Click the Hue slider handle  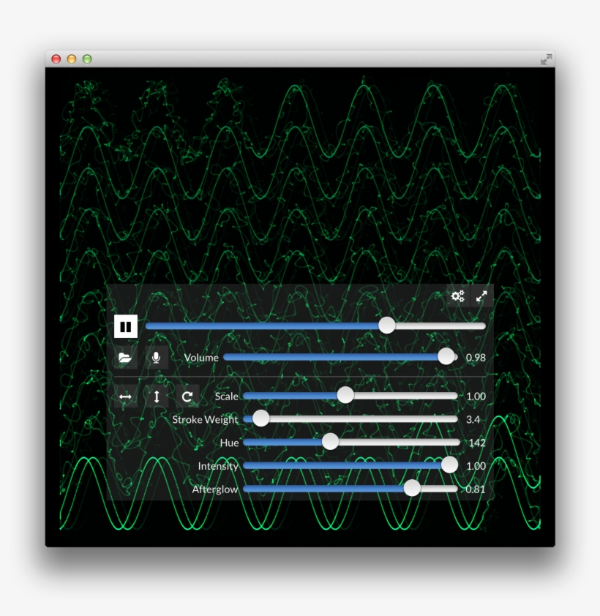point(329,441)
